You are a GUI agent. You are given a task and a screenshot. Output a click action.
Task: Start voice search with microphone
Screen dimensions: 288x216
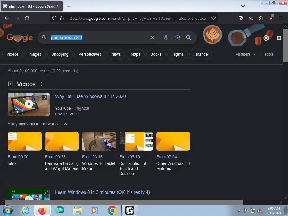click(x=166, y=38)
